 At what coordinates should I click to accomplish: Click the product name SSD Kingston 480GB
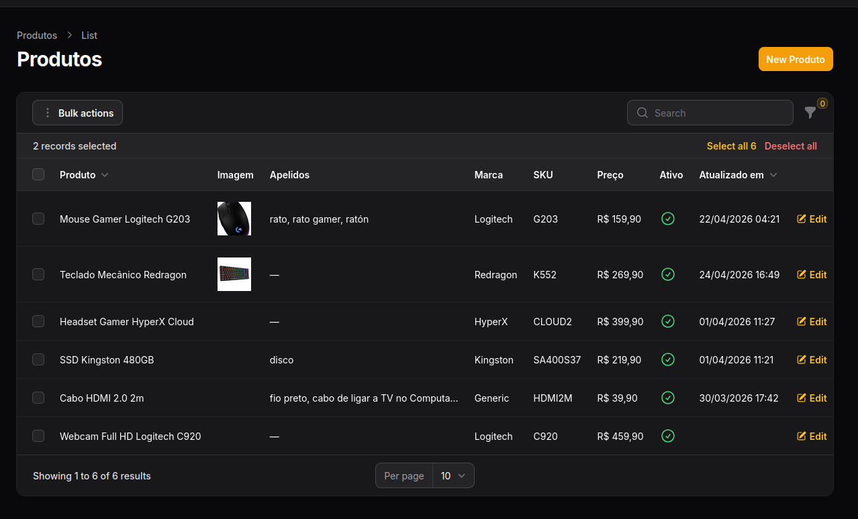tap(107, 360)
